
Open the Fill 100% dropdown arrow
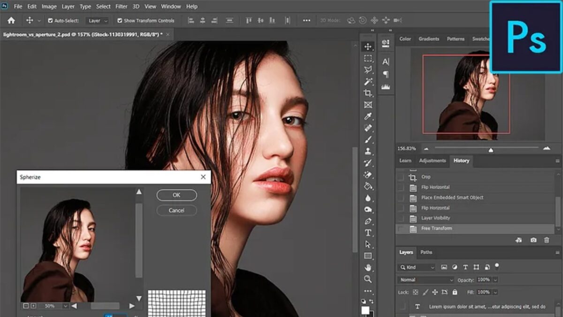point(495,292)
